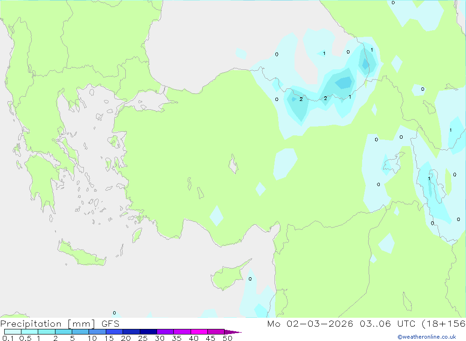Image resolution: width=466 pixels, height=341 pixels.
Task: Click the 'Mo 02-03-2026' date text
Action: pyautogui.click(x=310, y=324)
